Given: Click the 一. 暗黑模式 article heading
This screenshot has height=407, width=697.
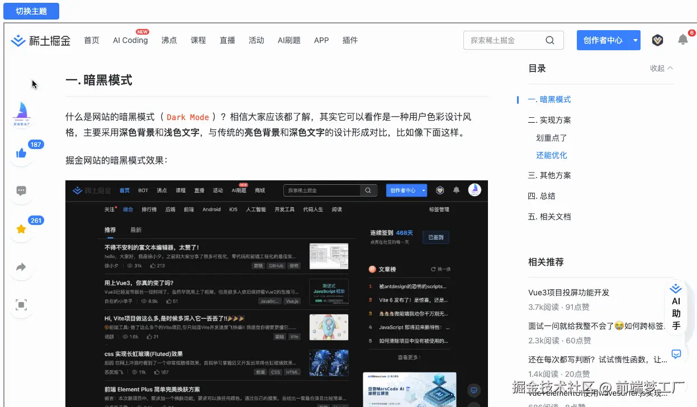Looking at the screenshot, I should click(99, 80).
